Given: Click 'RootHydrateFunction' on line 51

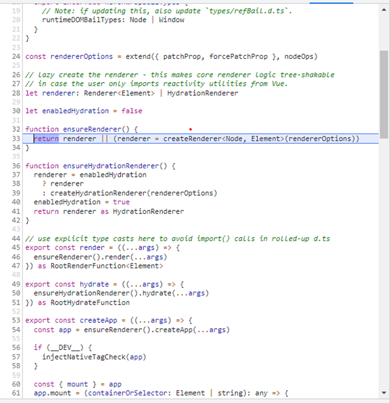Looking at the screenshot, I should 90,303.
